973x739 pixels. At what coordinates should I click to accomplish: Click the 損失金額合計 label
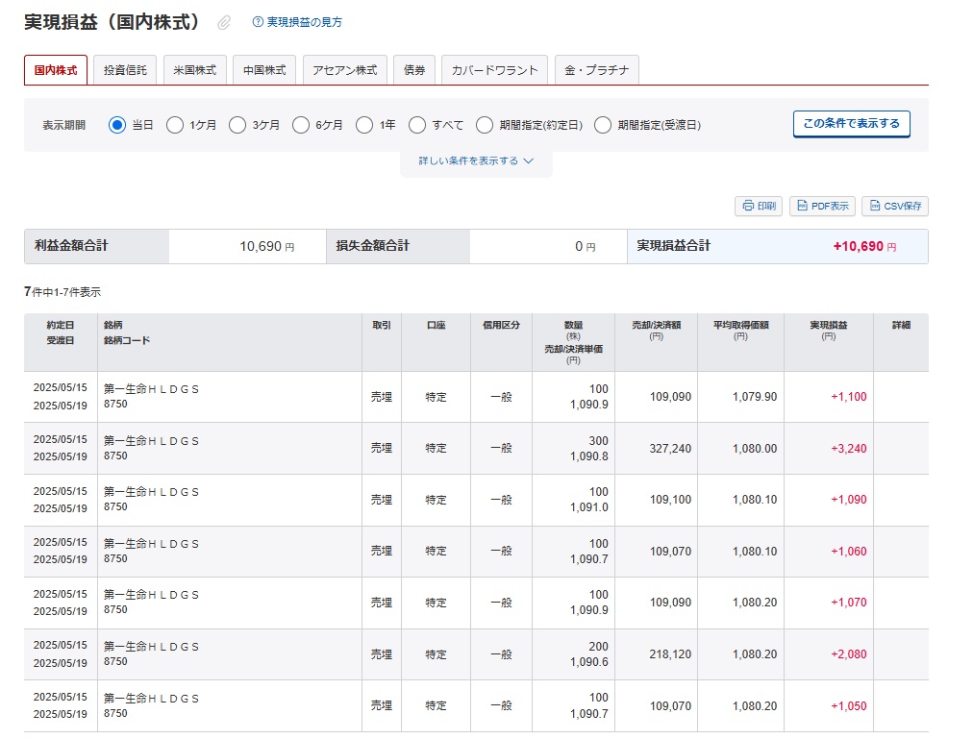pyautogui.click(x=373, y=246)
